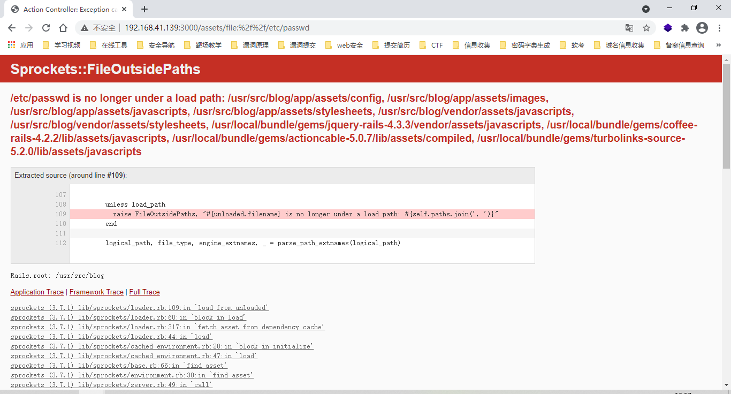731x394 pixels.
Task: Click the forward navigation arrow
Action: click(x=29, y=28)
